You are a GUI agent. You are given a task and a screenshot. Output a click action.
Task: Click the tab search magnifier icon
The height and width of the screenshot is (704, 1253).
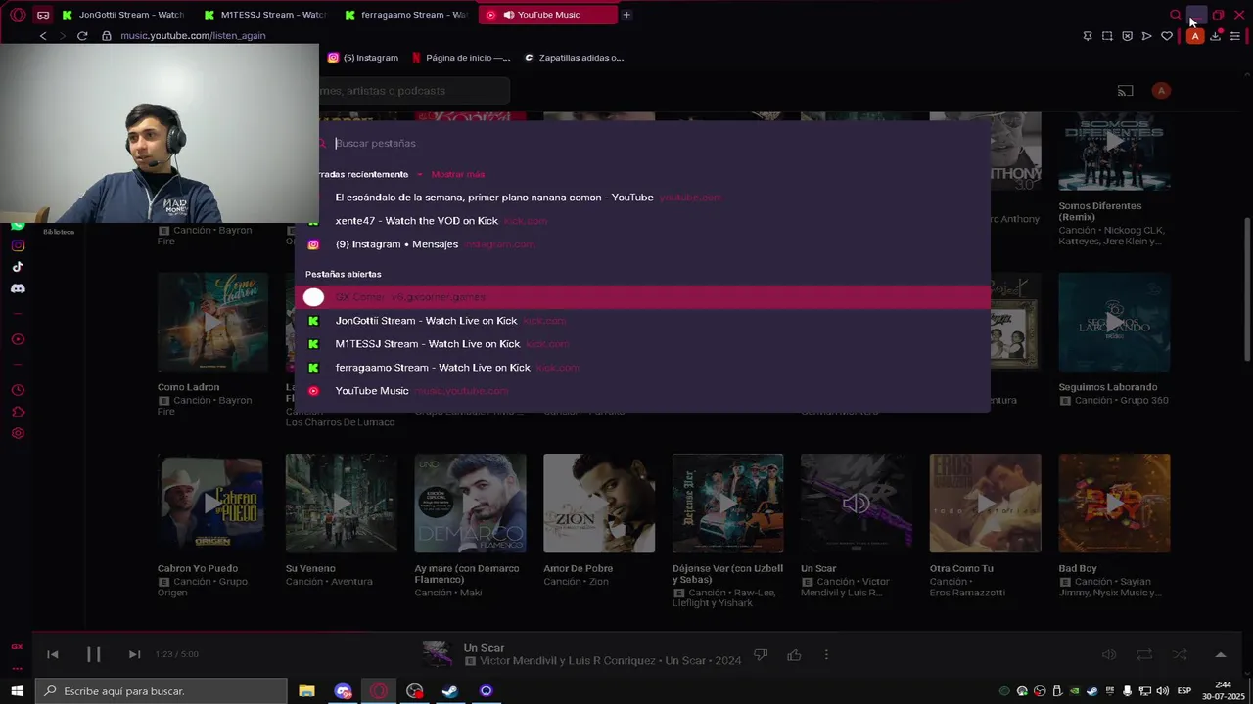[1176, 15]
